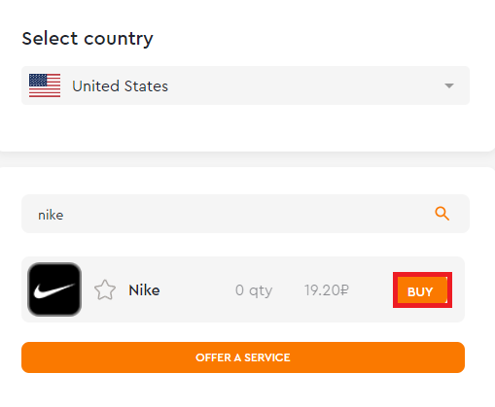Image resolution: width=495 pixels, height=407 pixels.
Task: Click the 19.20₽ price
Action: 327,290
